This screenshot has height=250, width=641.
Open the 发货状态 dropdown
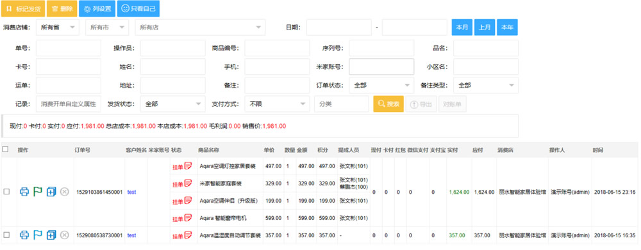coord(172,104)
